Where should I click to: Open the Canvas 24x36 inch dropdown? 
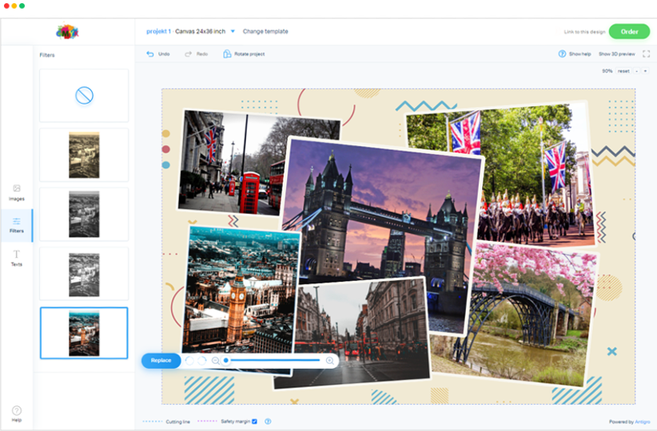[x=233, y=32]
